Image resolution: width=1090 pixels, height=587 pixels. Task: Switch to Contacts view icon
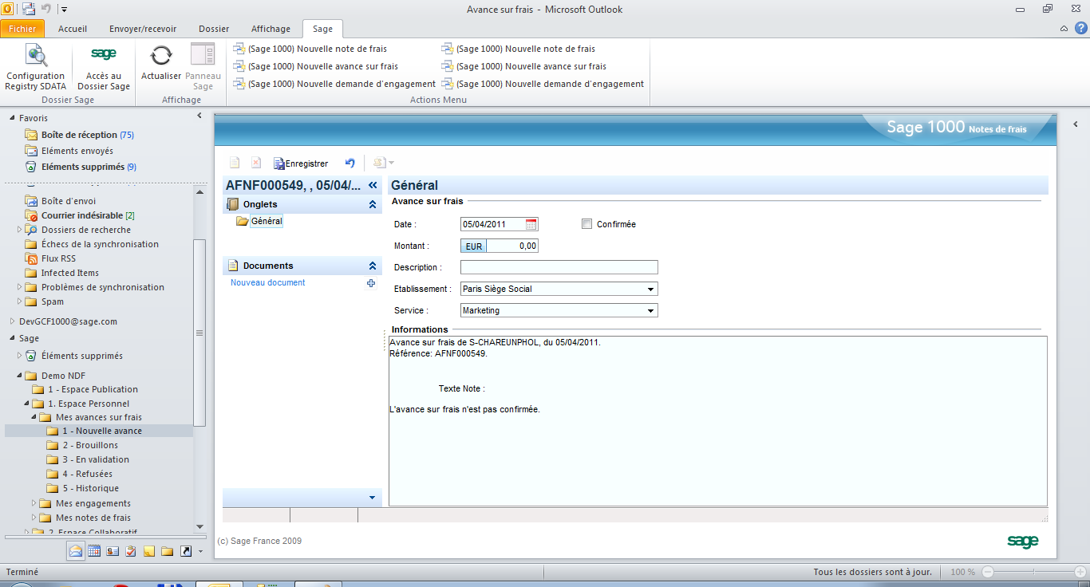pyautogui.click(x=113, y=551)
